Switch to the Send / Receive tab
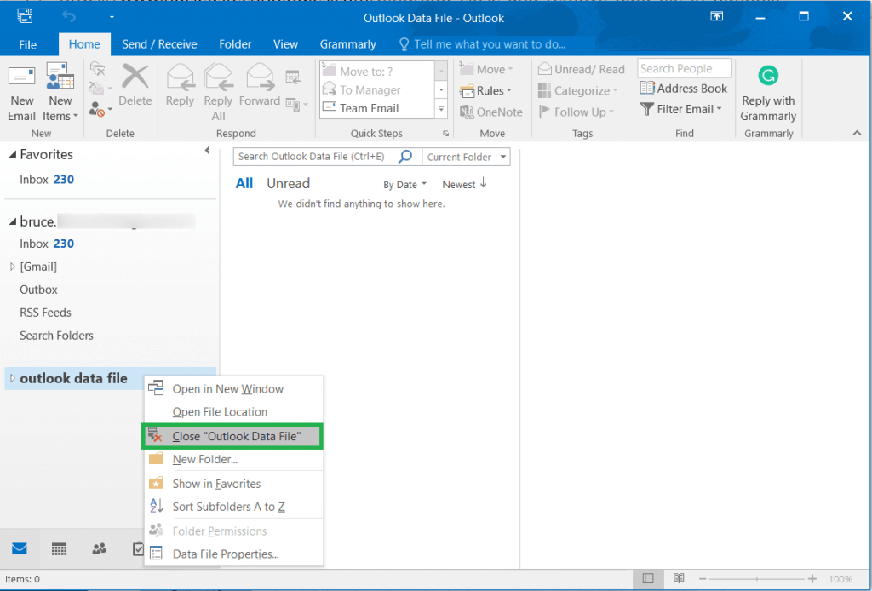Screen dimensions: 872x591 159,44
